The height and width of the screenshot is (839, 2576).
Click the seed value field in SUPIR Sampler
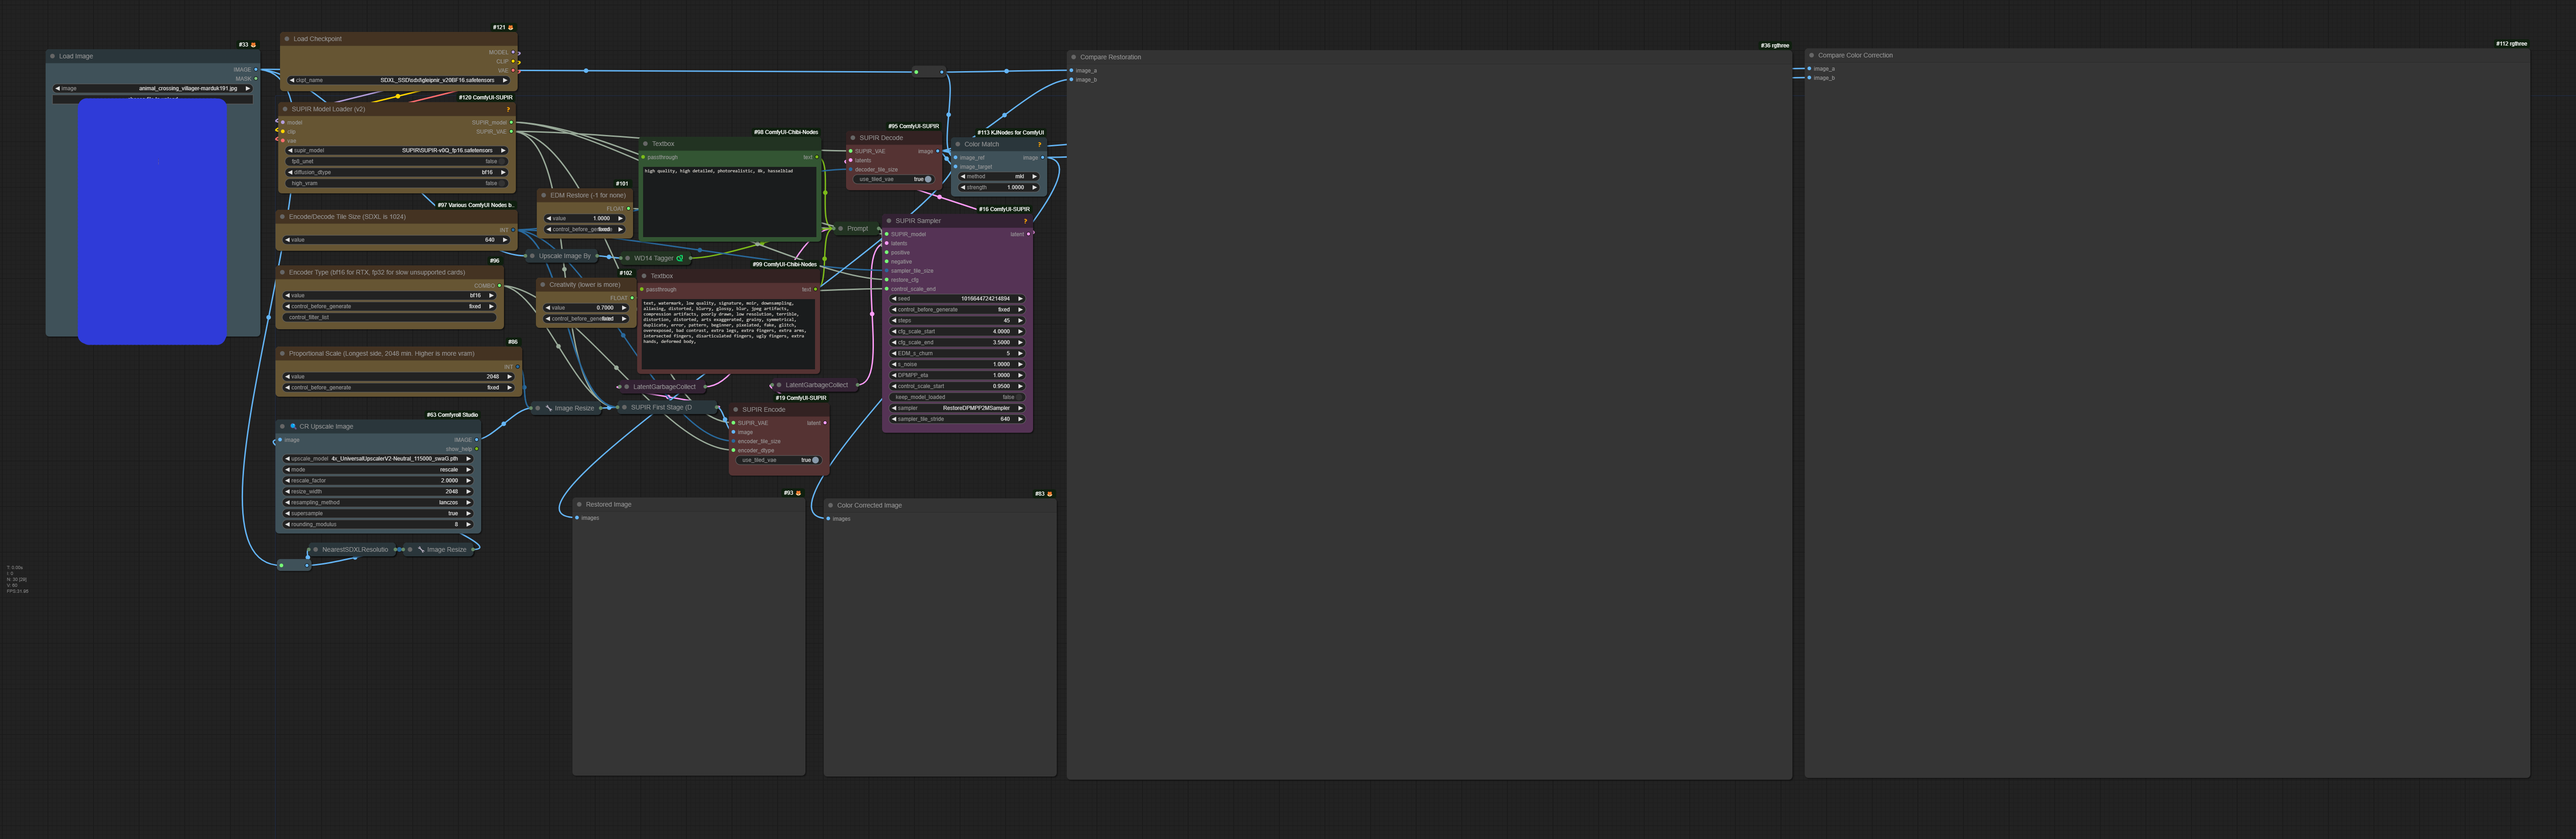point(957,298)
